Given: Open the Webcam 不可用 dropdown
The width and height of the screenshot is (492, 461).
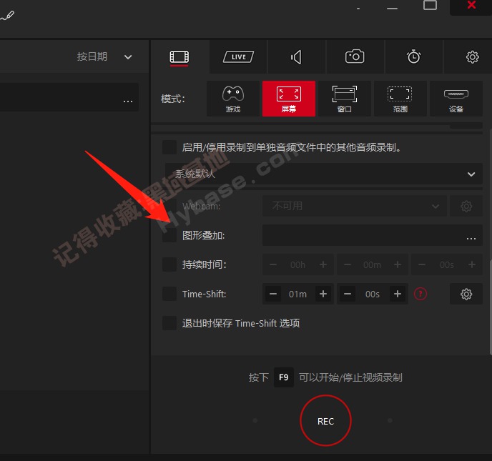Looking at the screenshot, I should [355, 206].
